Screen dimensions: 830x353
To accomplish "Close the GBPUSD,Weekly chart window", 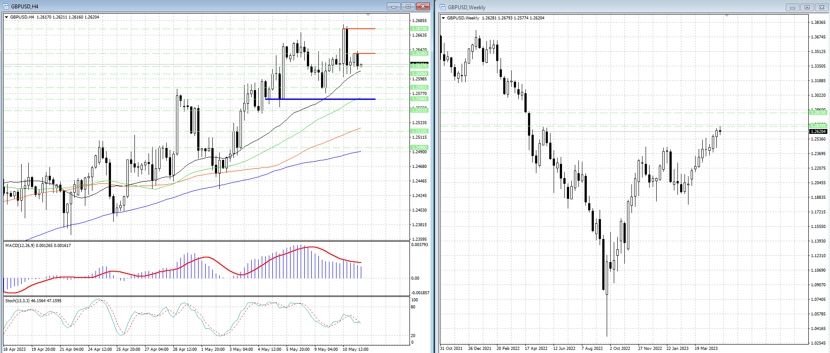I will (822, 7).
